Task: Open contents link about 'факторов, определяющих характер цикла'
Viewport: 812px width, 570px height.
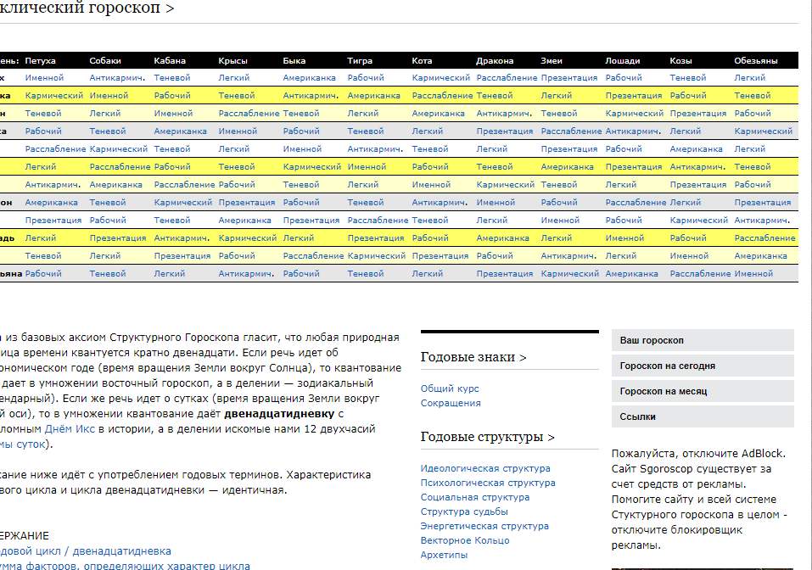Action: pyautogui.click(x=124, y=566)
